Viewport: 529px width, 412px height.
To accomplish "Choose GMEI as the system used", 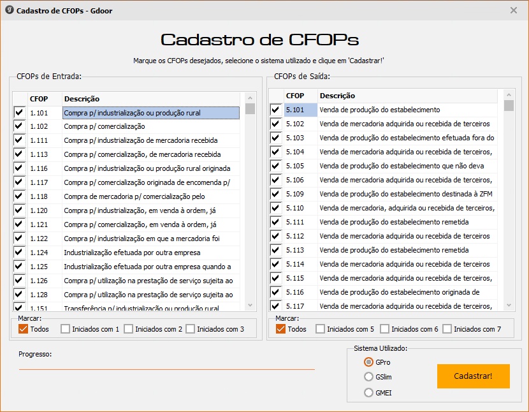I will [x=368, y=392].
